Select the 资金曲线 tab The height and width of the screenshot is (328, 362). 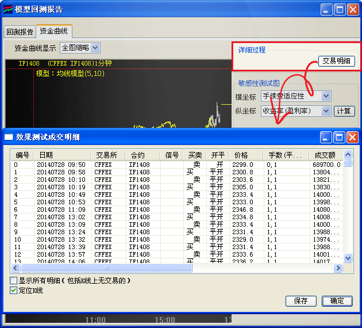[53, 31]
